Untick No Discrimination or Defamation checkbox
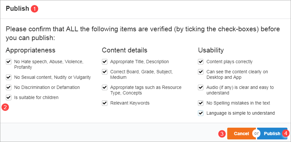Screen dimensions: 291x142 click(x=8, y=87)
